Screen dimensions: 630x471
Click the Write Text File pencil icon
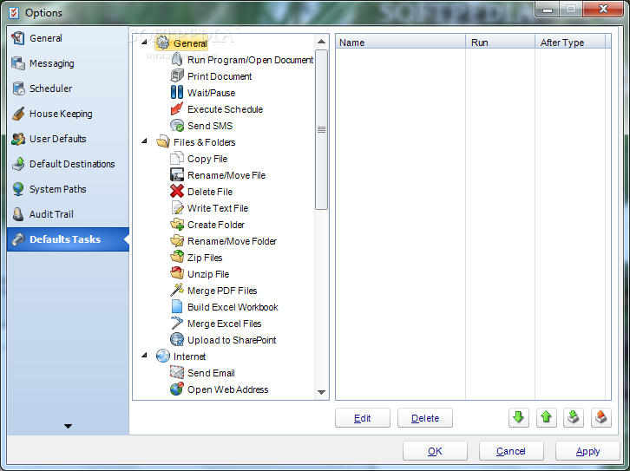click(177, 208)
